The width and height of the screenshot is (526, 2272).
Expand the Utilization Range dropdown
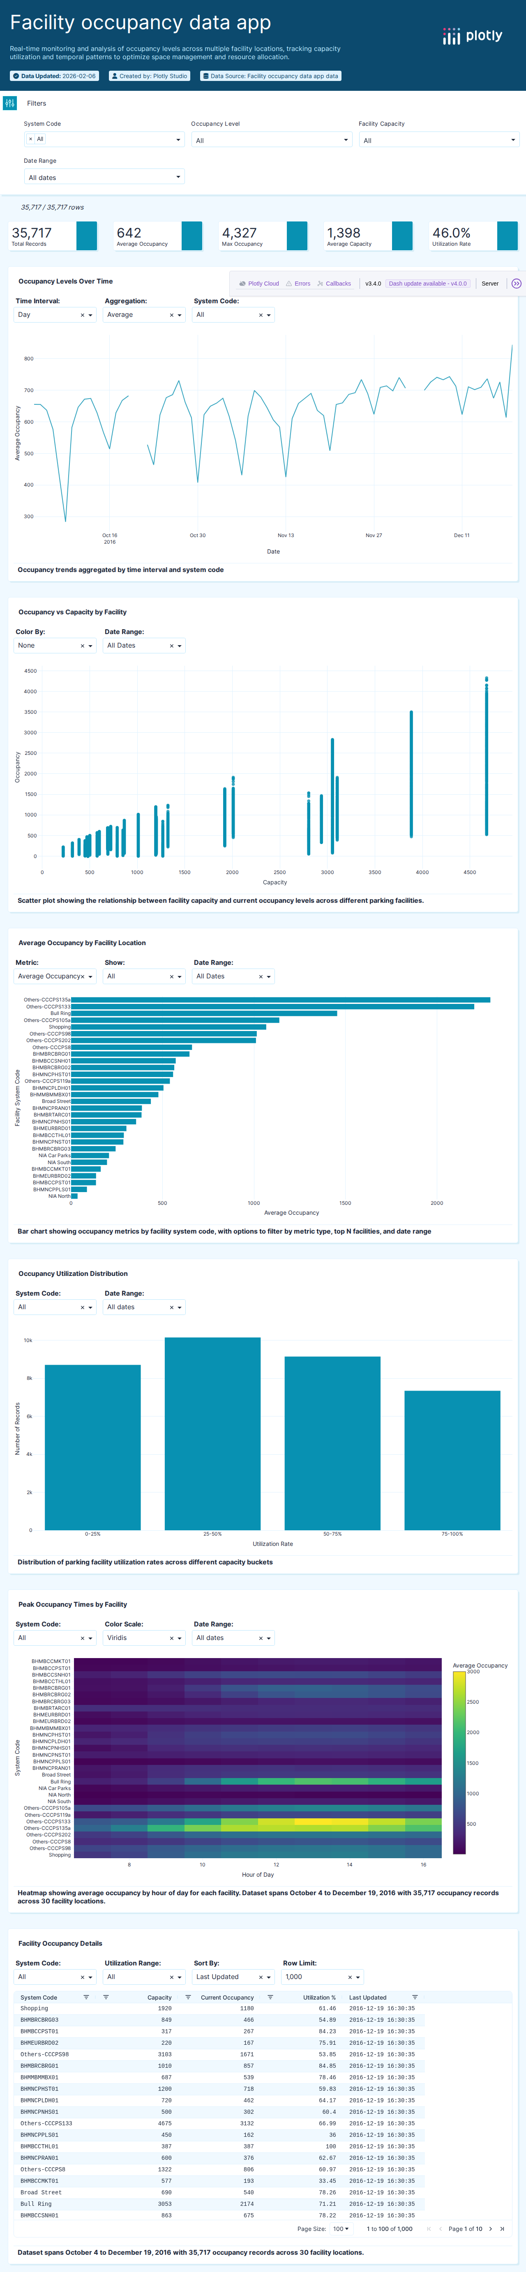[x=179, y=1977]
